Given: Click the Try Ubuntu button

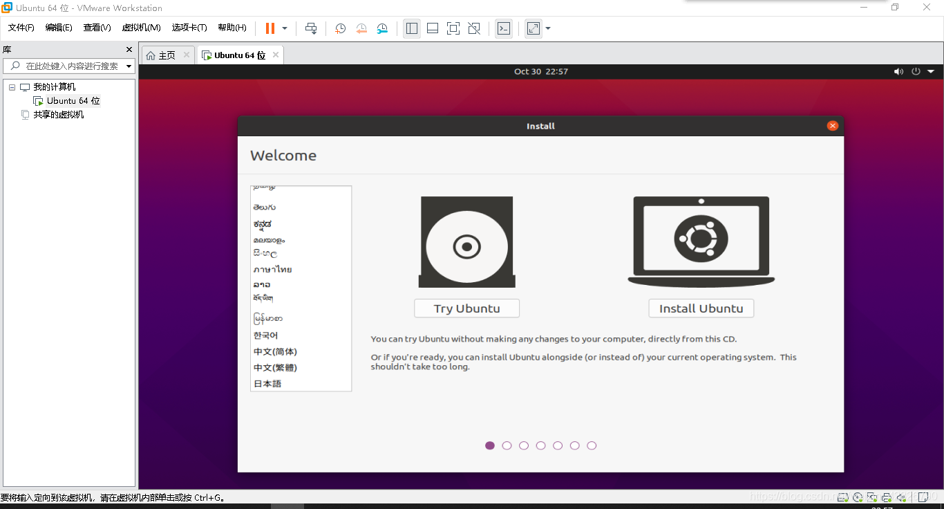Looking at the screenshot, I should point(466,308).
